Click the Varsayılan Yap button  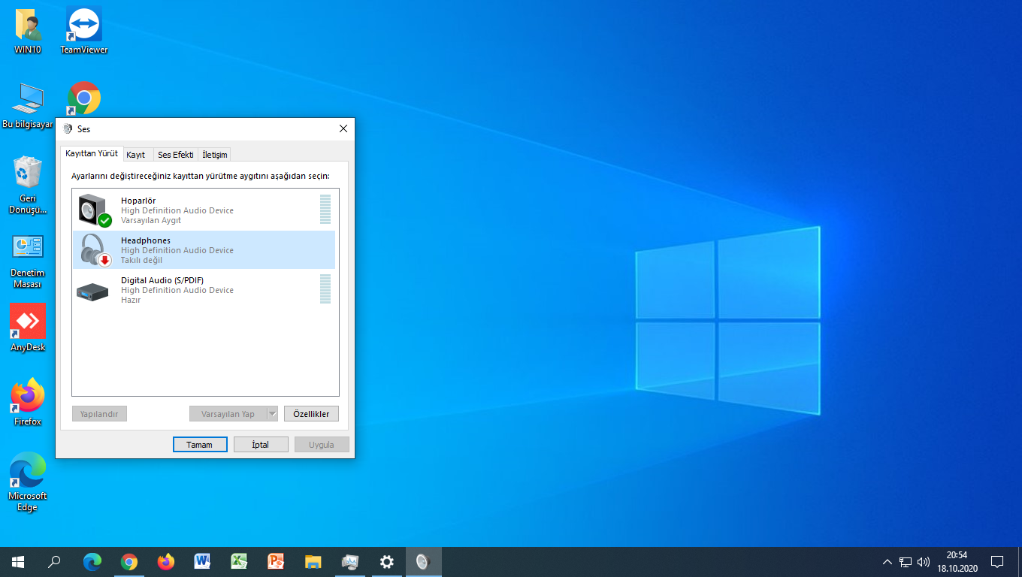click(228, 414)
